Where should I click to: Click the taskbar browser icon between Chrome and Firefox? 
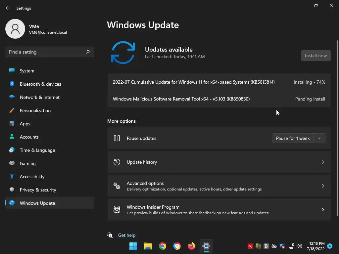pos(177,246)
